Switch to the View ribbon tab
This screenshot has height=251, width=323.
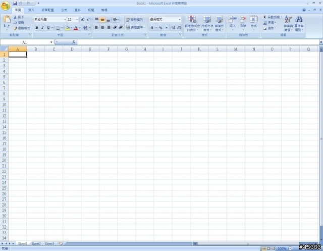[x=104, y=10]
